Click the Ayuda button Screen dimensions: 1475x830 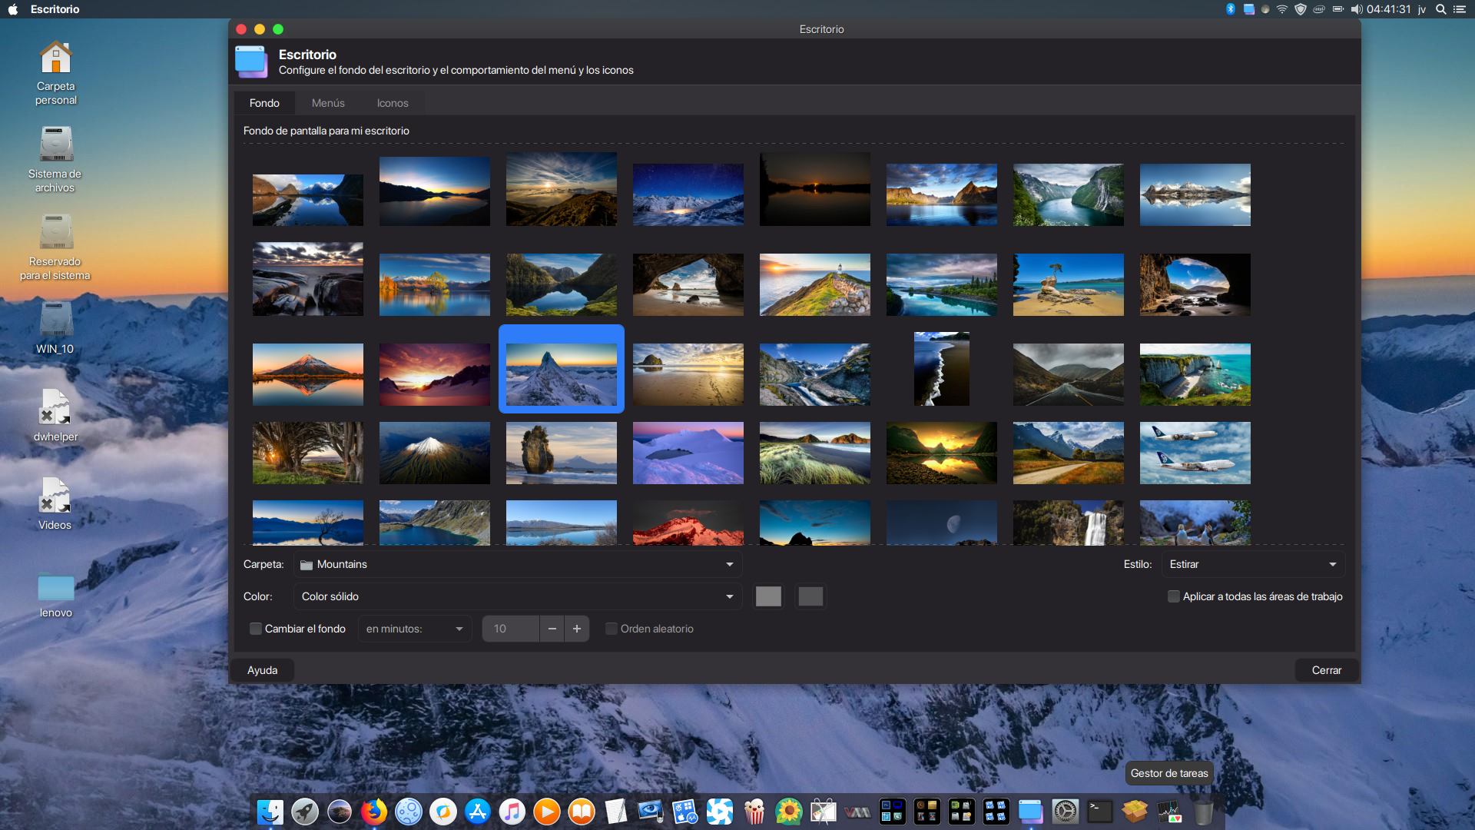click(262, 670)
